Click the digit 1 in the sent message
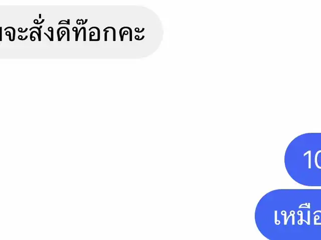The image size is (321, 240). (307, 160)
